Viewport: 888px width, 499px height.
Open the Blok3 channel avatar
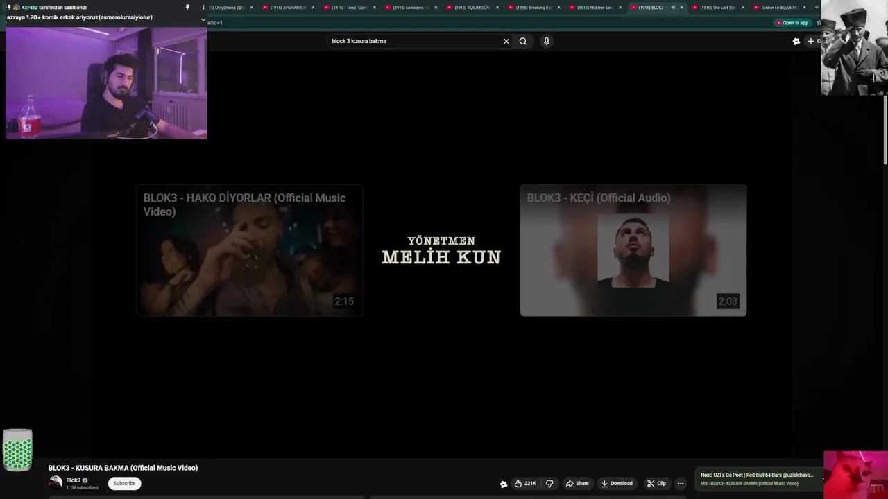pos(55,483)
